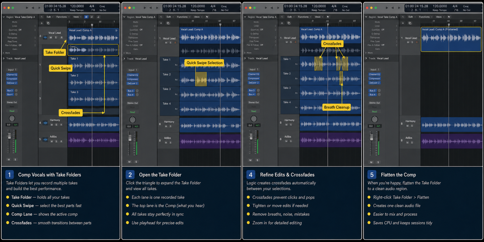The height and width of the screenshot is (242, 484).
Task: Collapse Region inspector triangle in step 2
Action: tap(124, 17)
